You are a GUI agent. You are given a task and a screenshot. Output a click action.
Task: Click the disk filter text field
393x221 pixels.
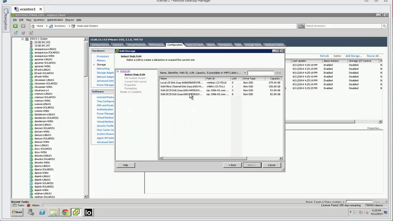(x=260, y=73)
